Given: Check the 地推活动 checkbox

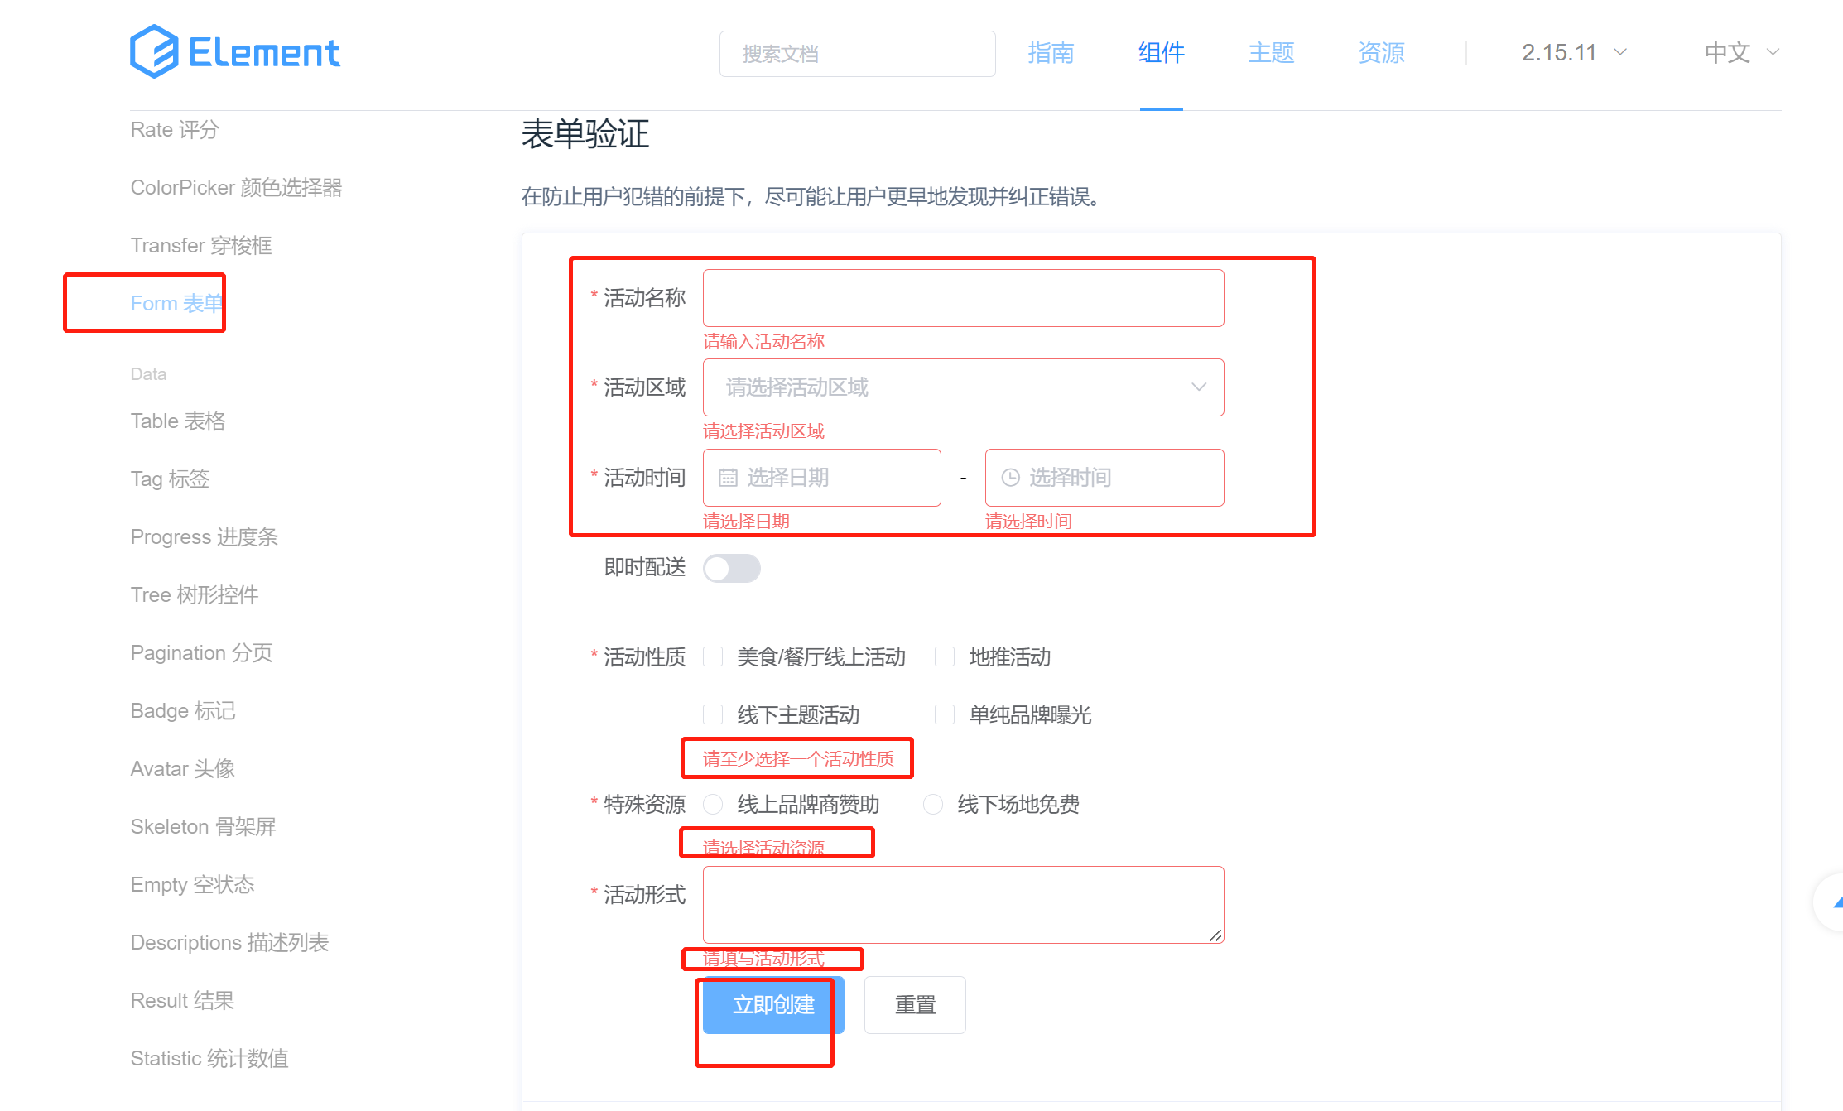Looking at the screenshot, I should click(945, 656).
